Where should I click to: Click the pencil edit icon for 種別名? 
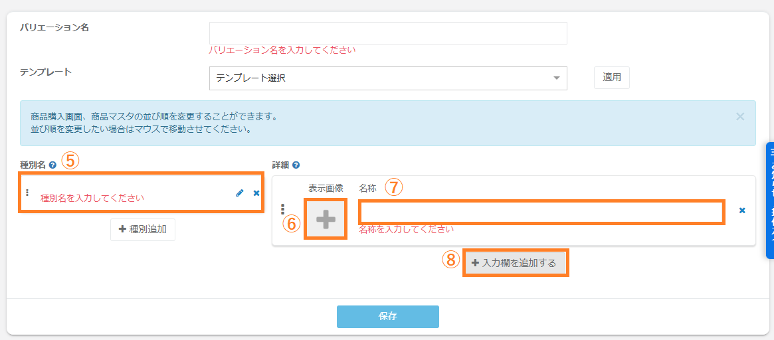click(240, 193)
